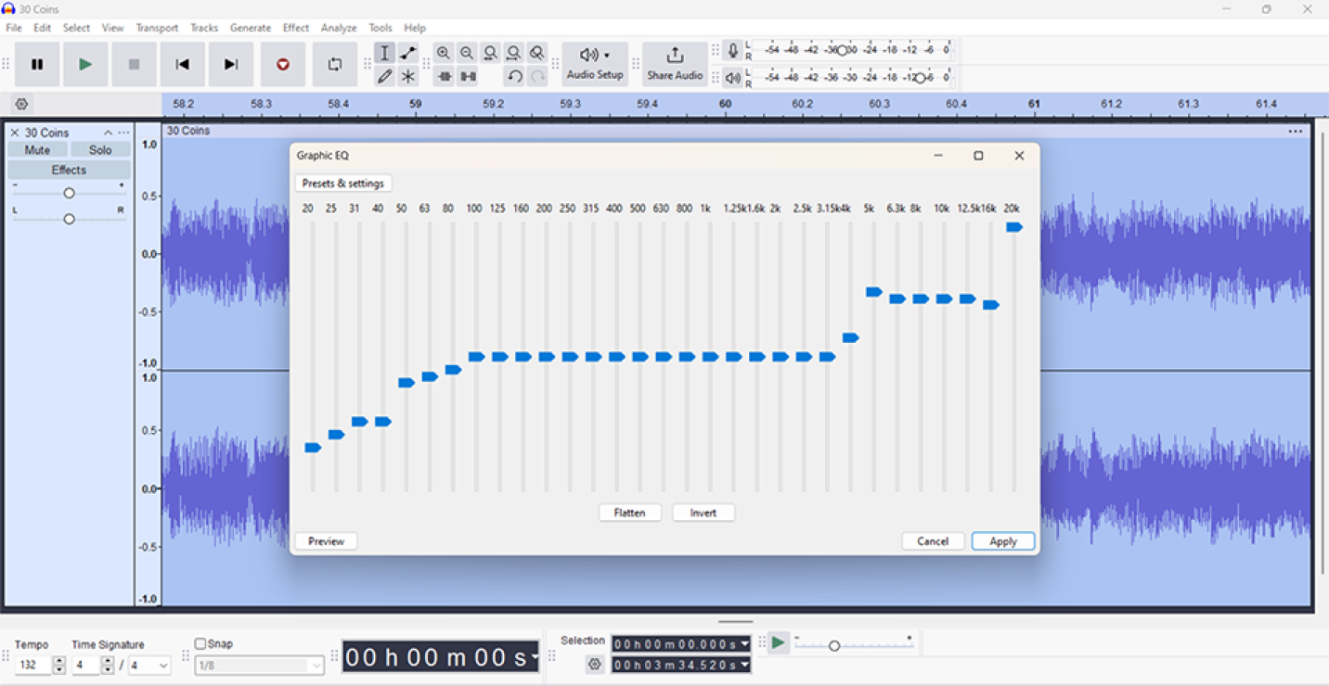Click the Zoom In magnifier icon
Screen dimensions: 1329x686
[444, 54]
